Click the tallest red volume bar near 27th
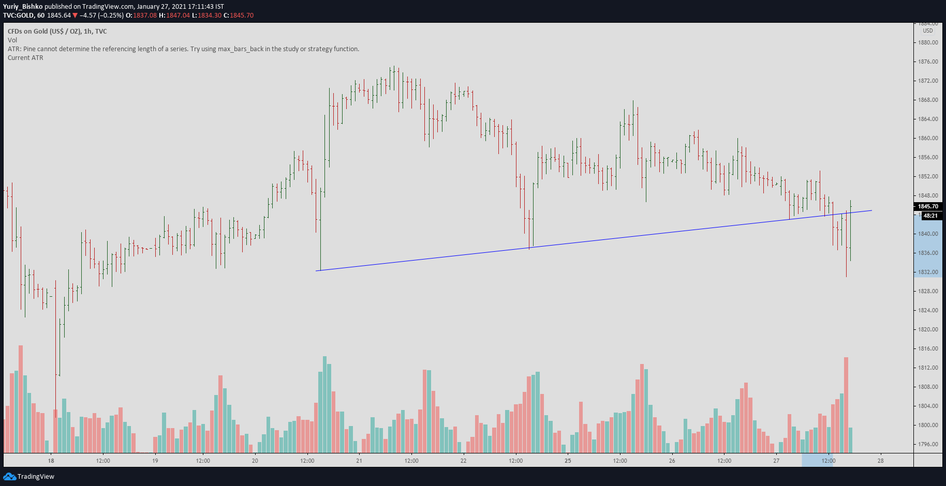946x486 pixels. tap(846, 405)
